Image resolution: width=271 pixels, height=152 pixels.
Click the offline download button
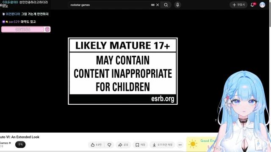[x=162, y=145]
